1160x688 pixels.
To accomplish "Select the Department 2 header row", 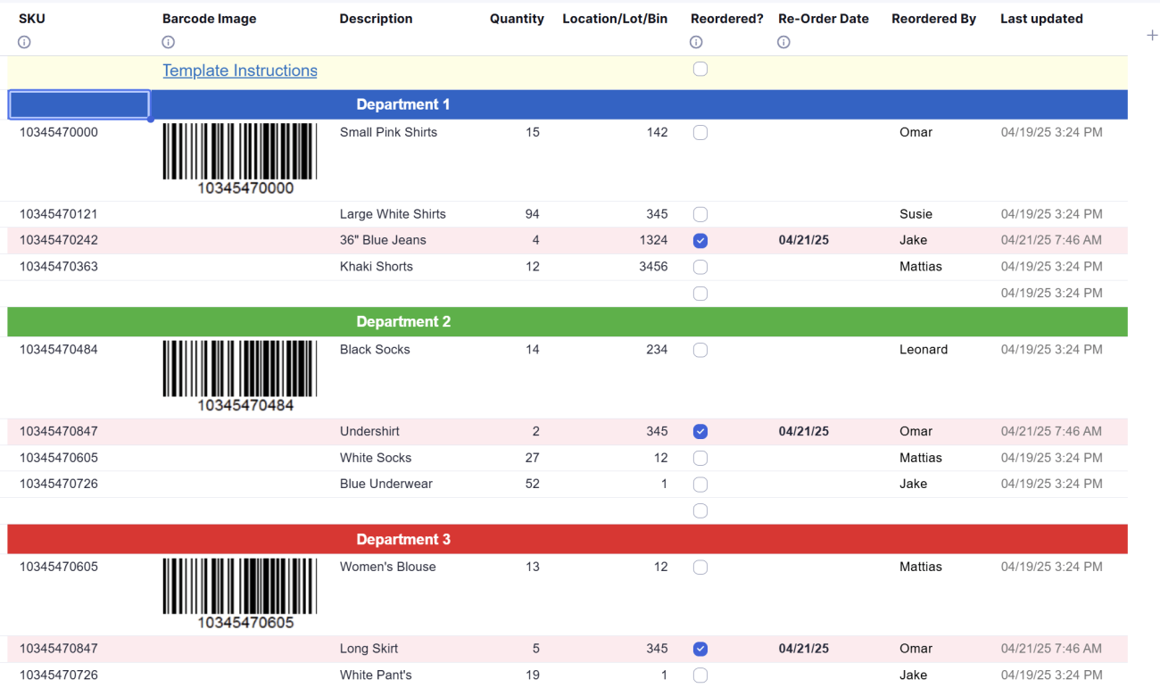I will [x=403, y=321].
